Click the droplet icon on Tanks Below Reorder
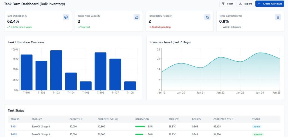 point(207,17)
